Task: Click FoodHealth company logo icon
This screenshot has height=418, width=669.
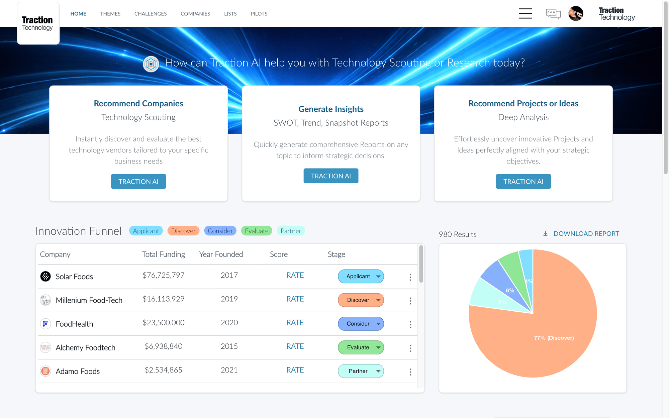Action: coord(45,324)
